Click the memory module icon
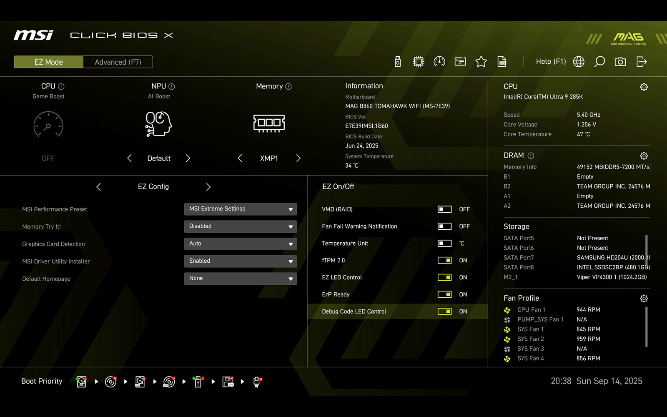The height and width of the screenshot is (417, 667). point(269,123)
